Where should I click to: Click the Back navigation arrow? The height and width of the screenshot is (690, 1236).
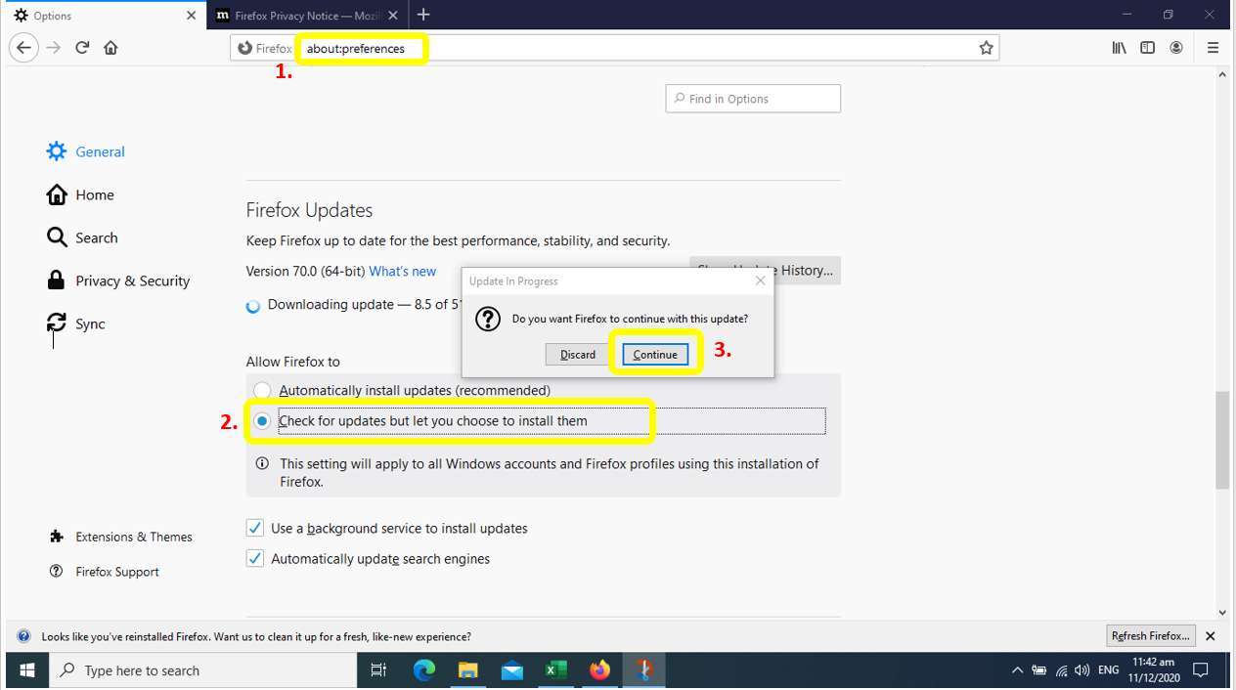coord(23,48)
